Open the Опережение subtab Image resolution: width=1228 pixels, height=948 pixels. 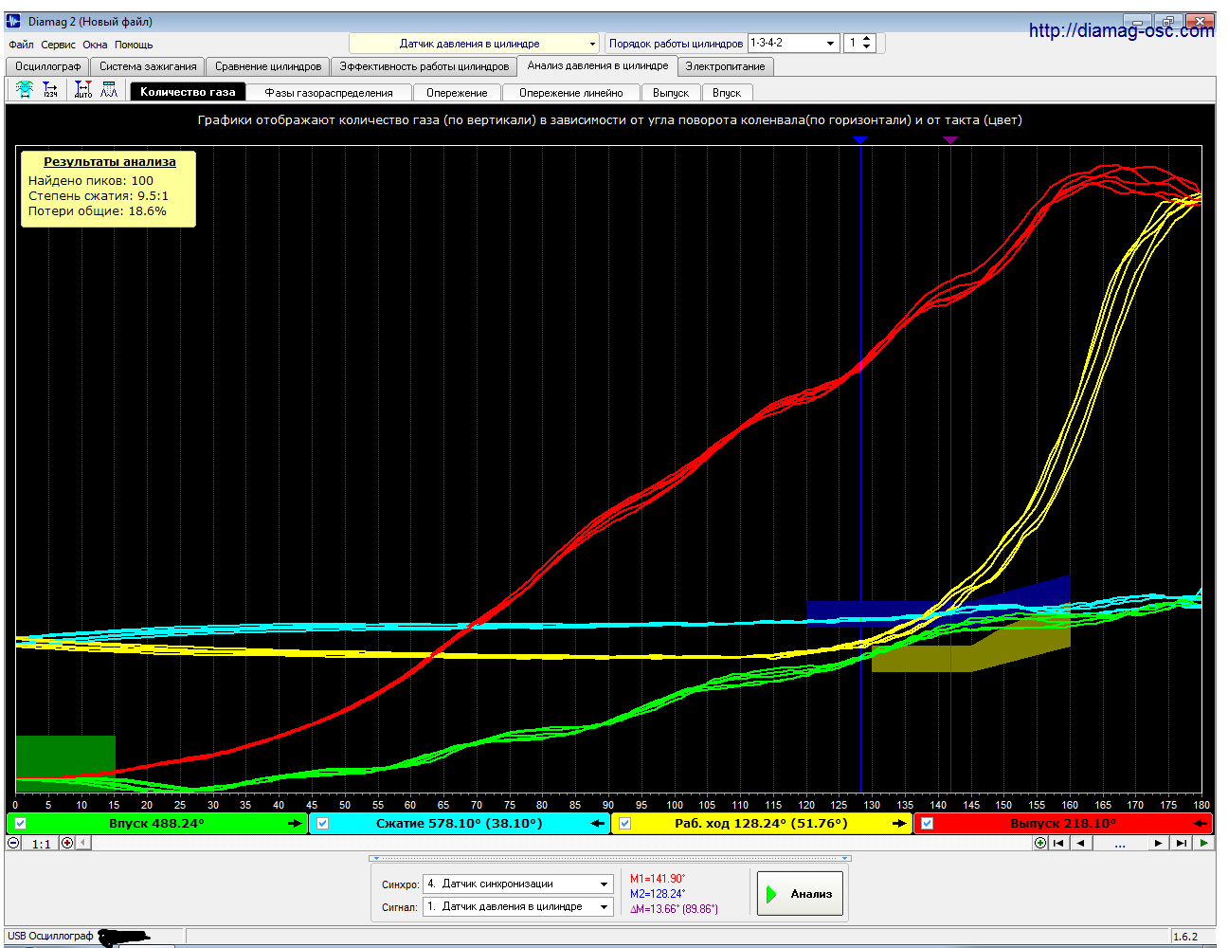[457, 92]
